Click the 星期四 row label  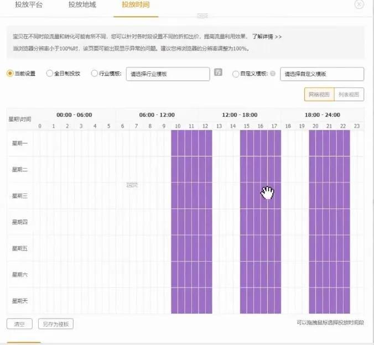coord(20,222)
